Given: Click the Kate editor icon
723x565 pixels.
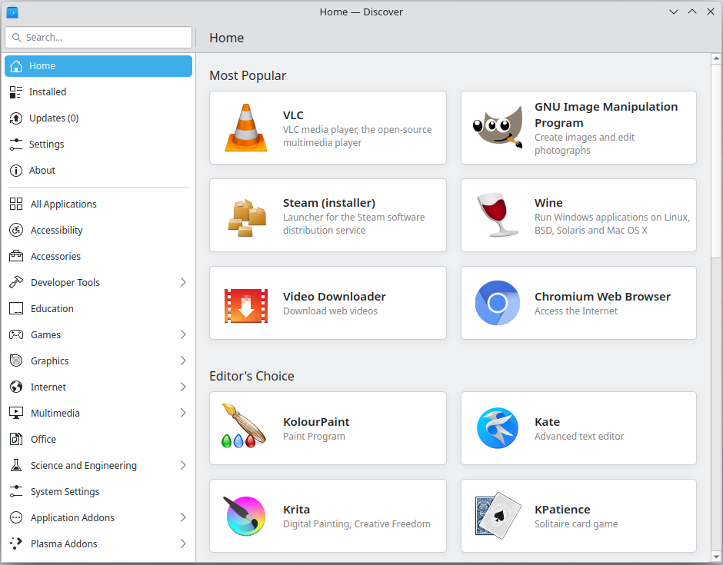Looking at the screenshot, I should [x=498, y=428].
